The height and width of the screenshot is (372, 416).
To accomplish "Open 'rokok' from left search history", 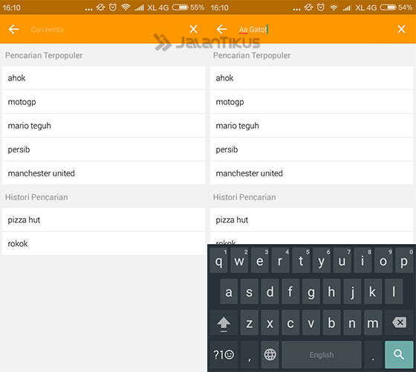I will pos(104,243).
